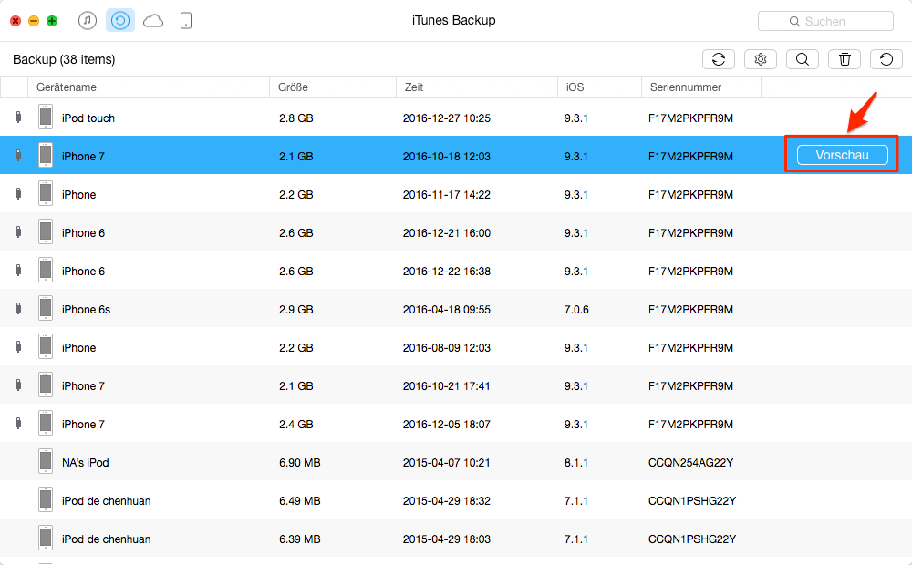The height and width of the screenshot is (565, 912).
Task: Open the iTunes Library music icon
Action: 88,21
